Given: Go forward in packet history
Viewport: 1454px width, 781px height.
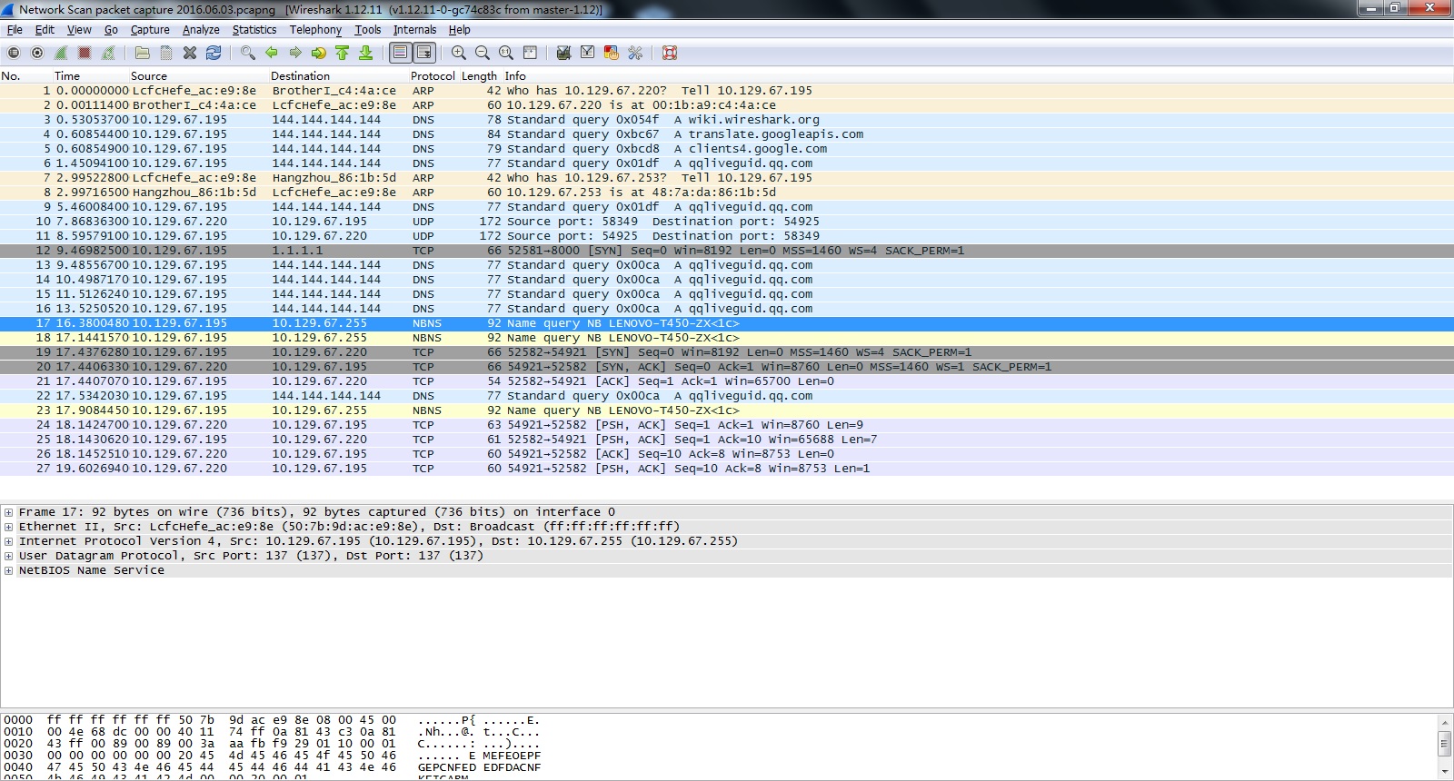Looking at the screenshot, I should point(294,53).
